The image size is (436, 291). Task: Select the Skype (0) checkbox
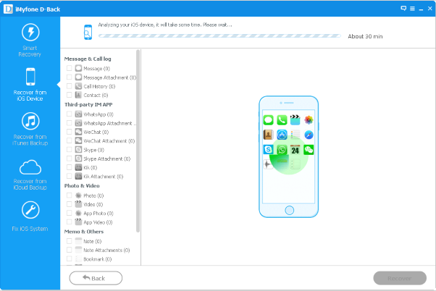70,150
